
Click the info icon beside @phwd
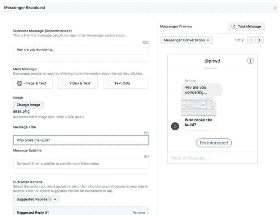tap(251, 61)
